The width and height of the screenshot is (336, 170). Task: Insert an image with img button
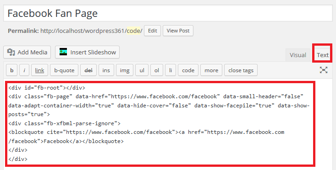click(125, 70)
